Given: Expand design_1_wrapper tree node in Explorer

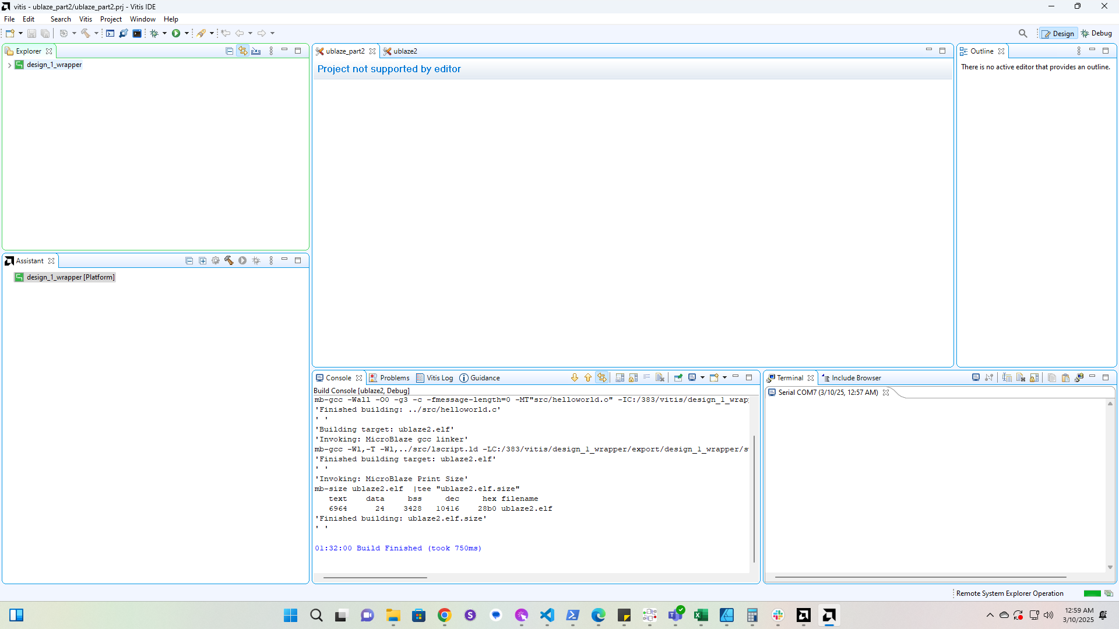Looking at the screenshot, I should [x=9, y=65].
